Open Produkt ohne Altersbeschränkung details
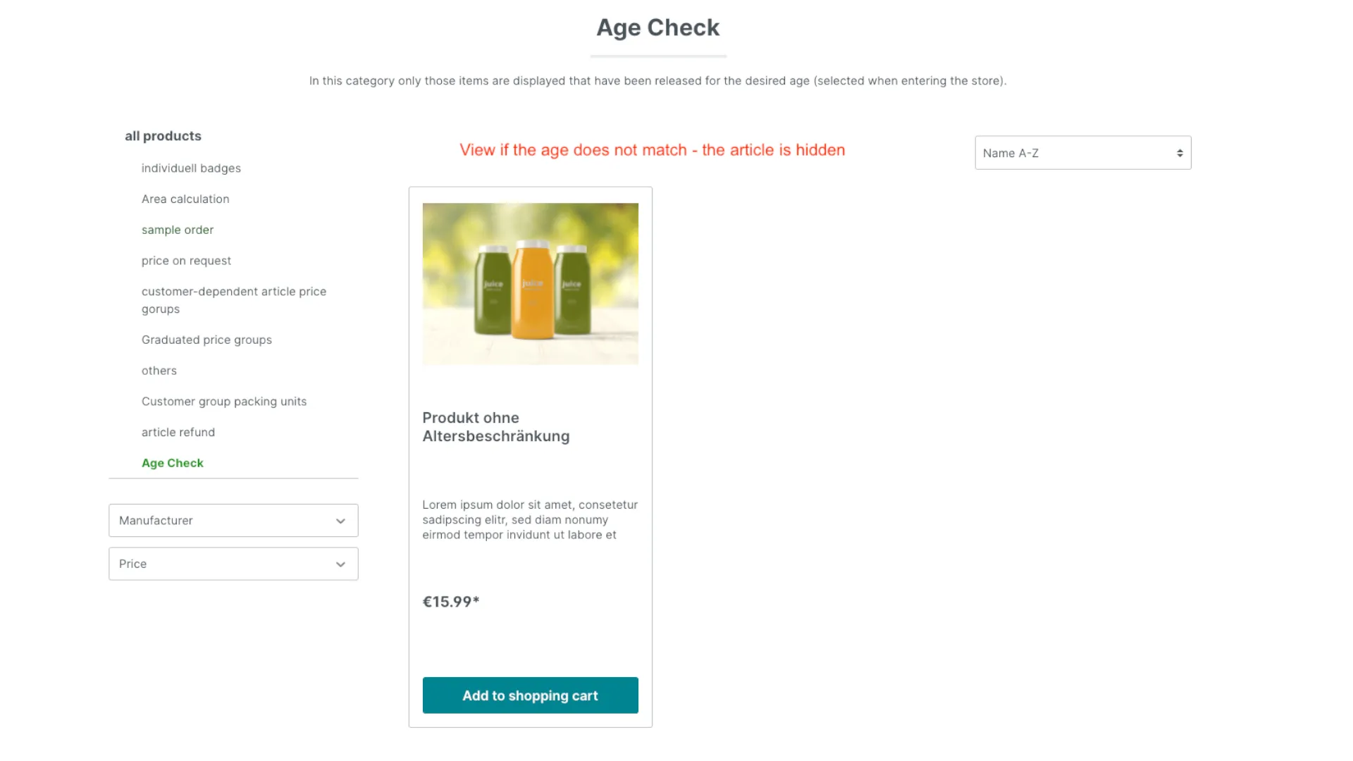The height and width of the screenshot is (761, 1353). coord(495,427)
